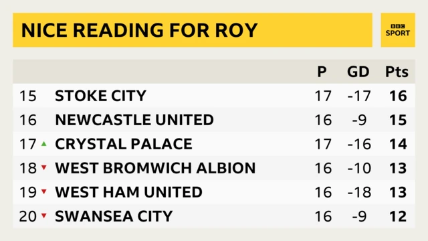Viewport: 428px width, 241px height.
Task: Click the BBC Sport logo
Action: [398, 30]
